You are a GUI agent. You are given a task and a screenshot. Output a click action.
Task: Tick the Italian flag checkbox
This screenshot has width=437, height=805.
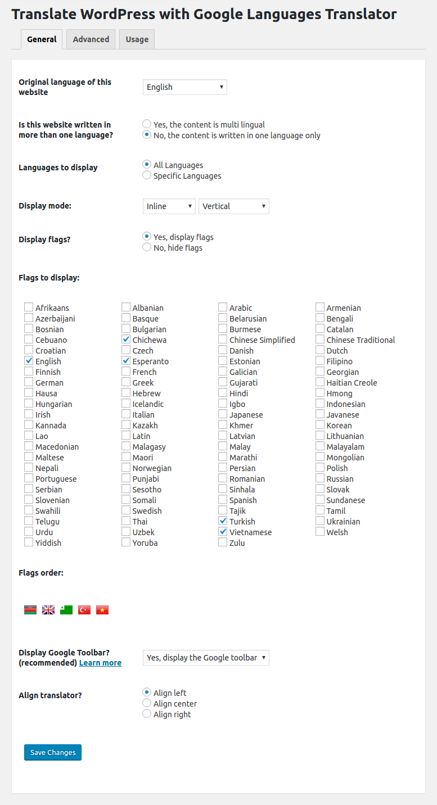(x=126, y=414)
